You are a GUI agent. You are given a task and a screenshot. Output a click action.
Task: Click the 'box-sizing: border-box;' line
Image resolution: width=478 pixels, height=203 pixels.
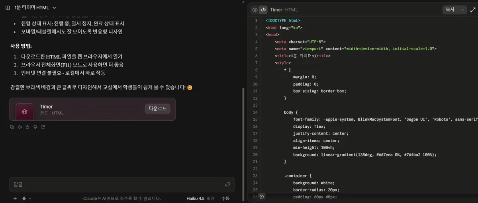[319, 91]
